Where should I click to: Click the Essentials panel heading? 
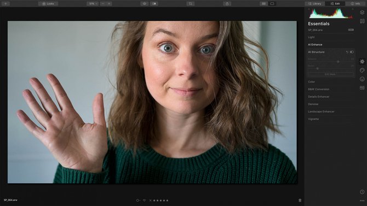(319, 23)
